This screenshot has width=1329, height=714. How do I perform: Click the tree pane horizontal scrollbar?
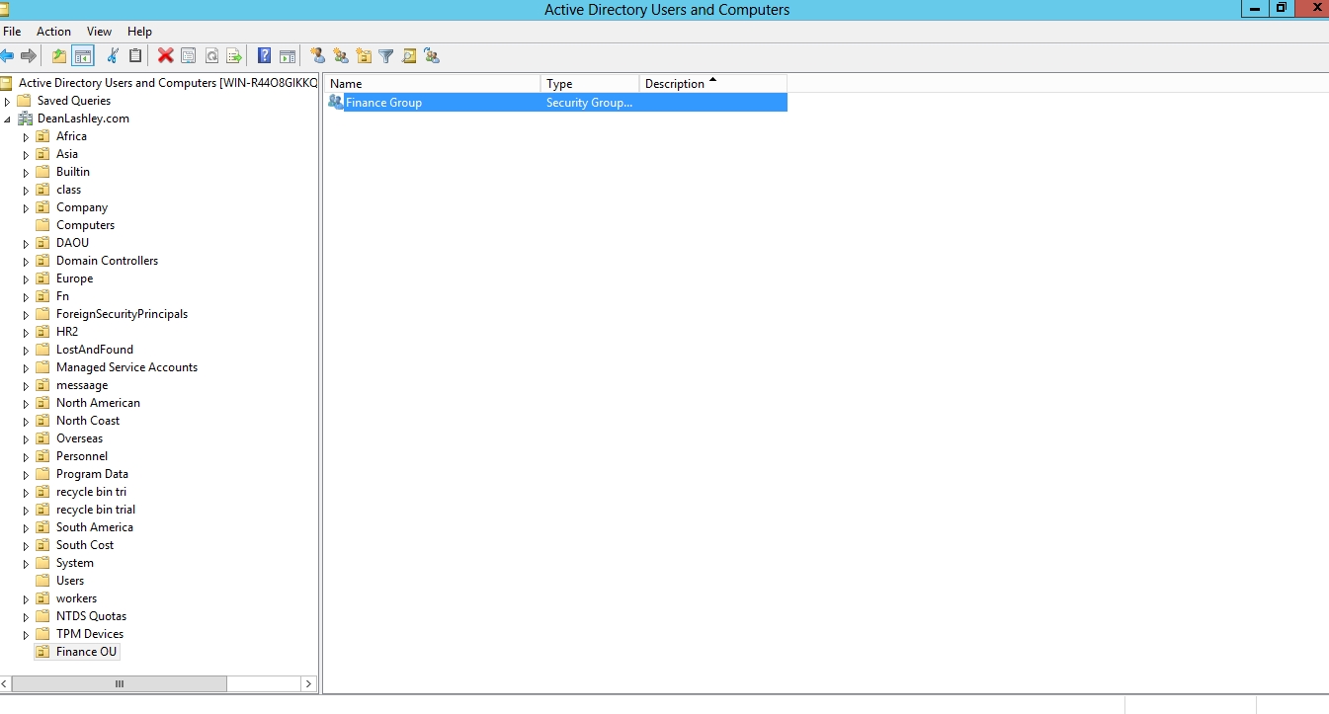[119, 683]
